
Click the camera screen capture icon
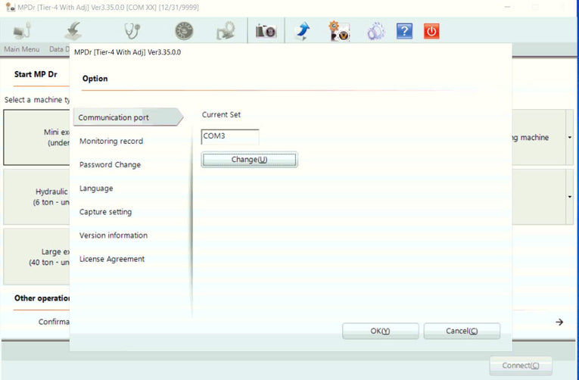click(265, 31)
